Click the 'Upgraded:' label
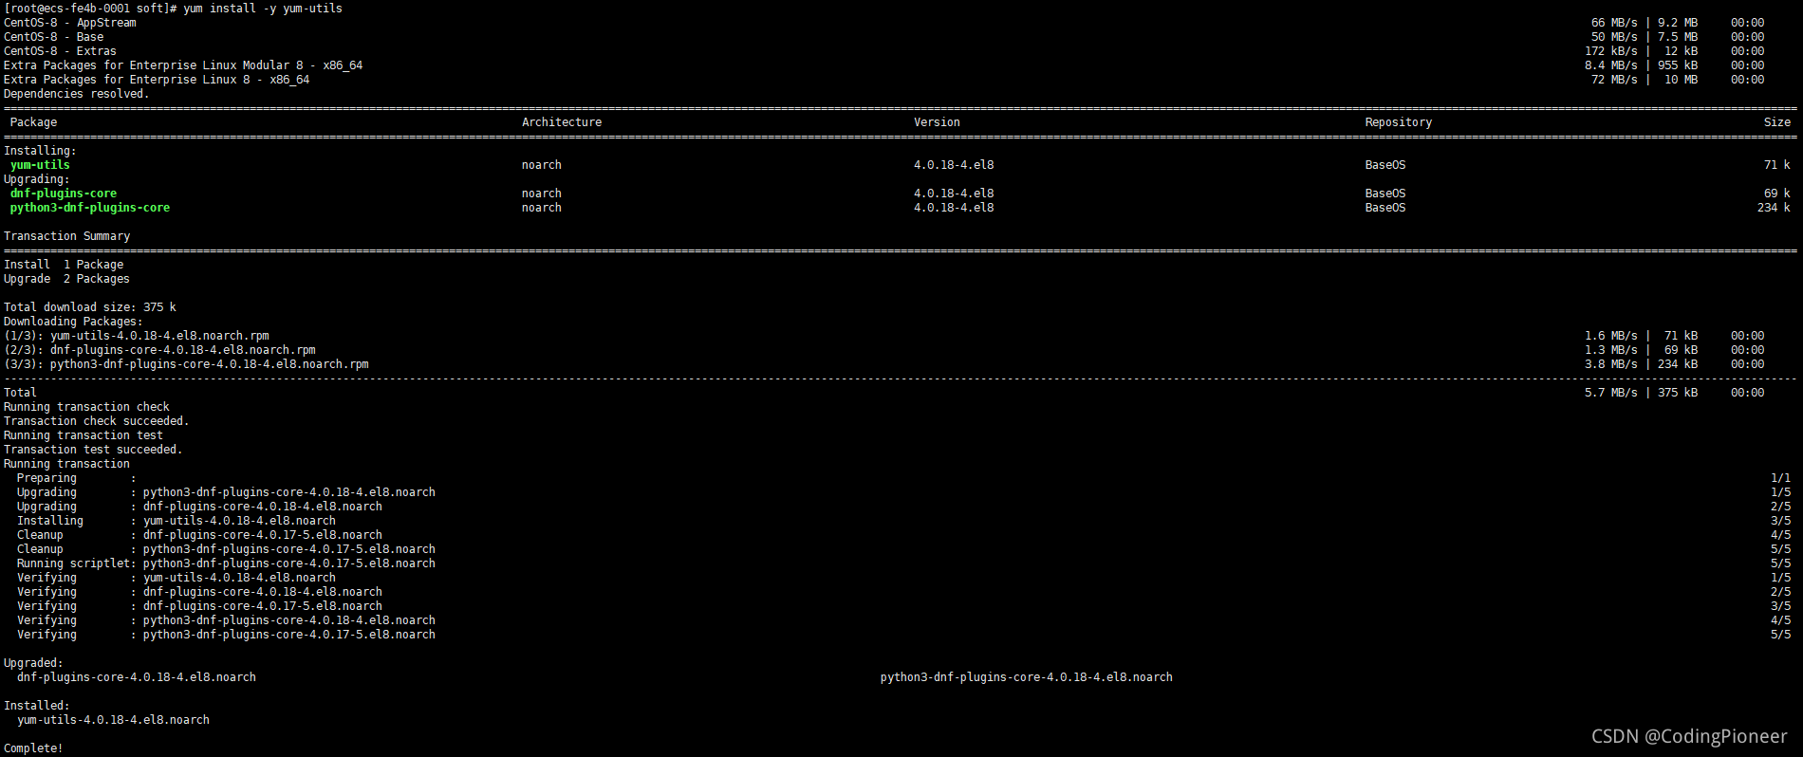The image size is (1803, 757). pyautogui.click(x=34, y=663)
